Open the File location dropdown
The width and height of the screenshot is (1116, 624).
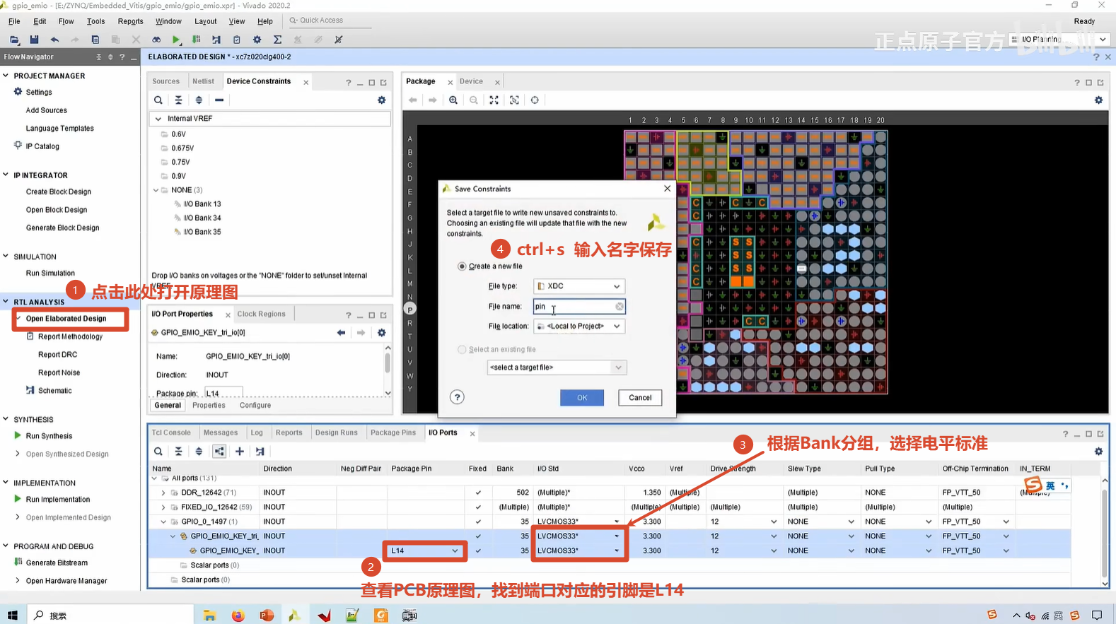(579, 326)
